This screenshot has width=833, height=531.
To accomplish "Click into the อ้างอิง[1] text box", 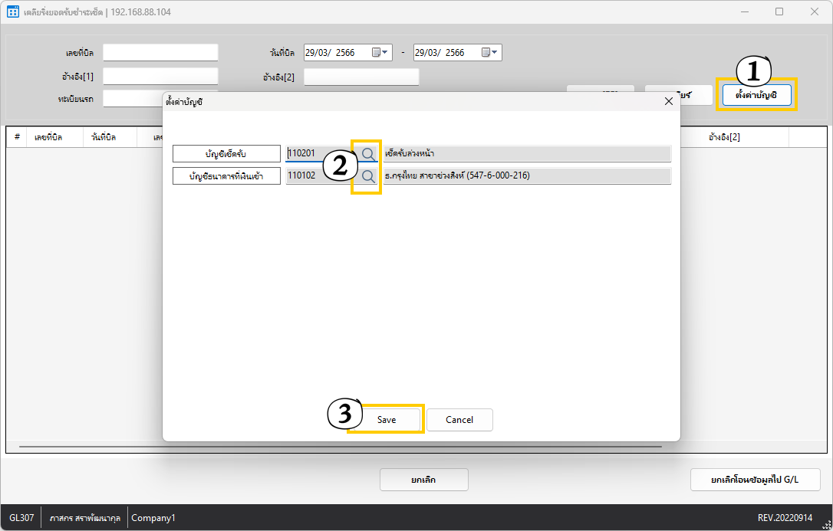I will pos(160,77).
